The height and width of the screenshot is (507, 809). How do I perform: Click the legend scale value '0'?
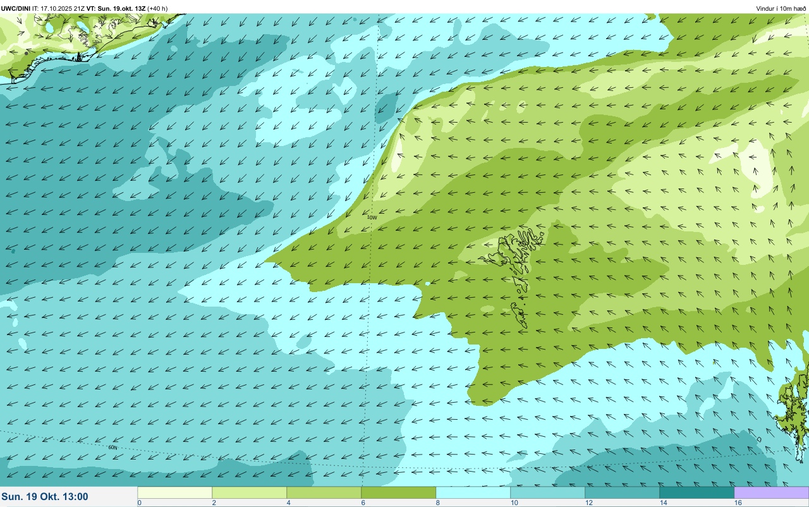[139, 503]
